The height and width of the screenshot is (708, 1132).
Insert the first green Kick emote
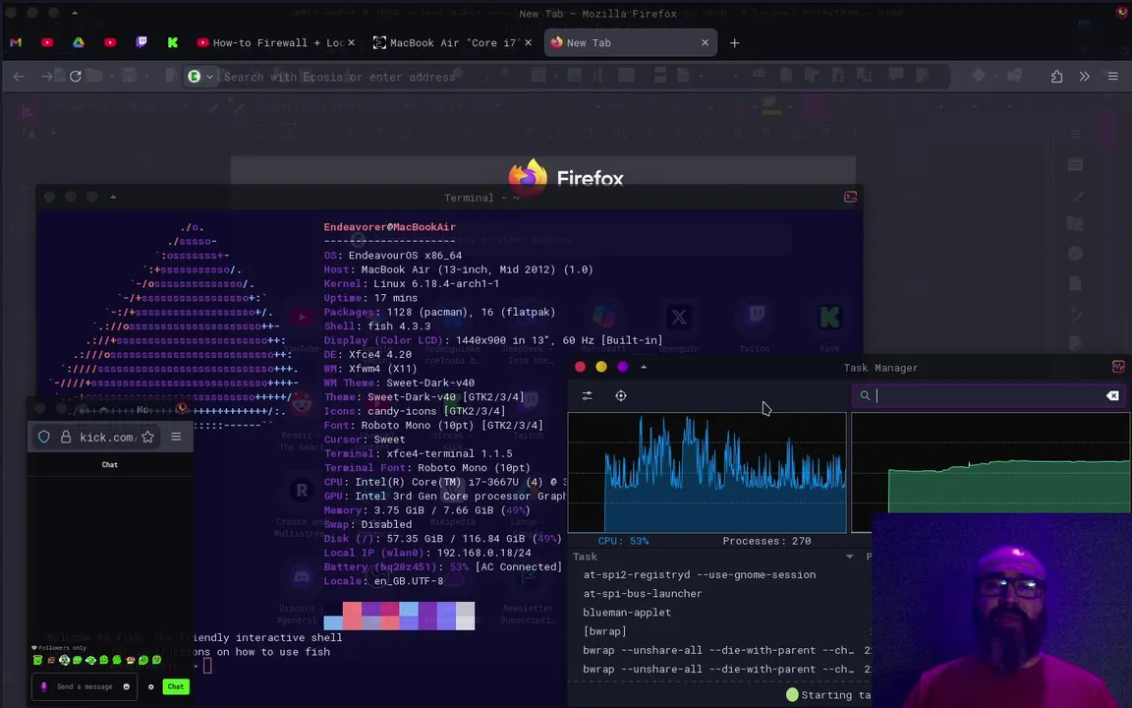point(37,660)
